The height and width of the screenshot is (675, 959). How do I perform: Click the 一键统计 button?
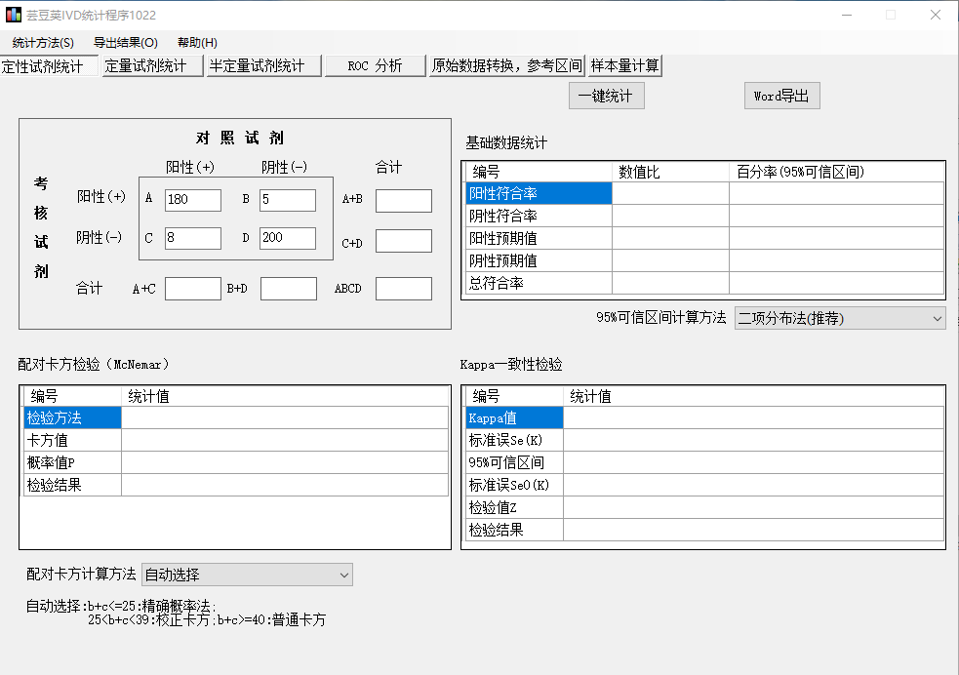[x=606, y=96]
